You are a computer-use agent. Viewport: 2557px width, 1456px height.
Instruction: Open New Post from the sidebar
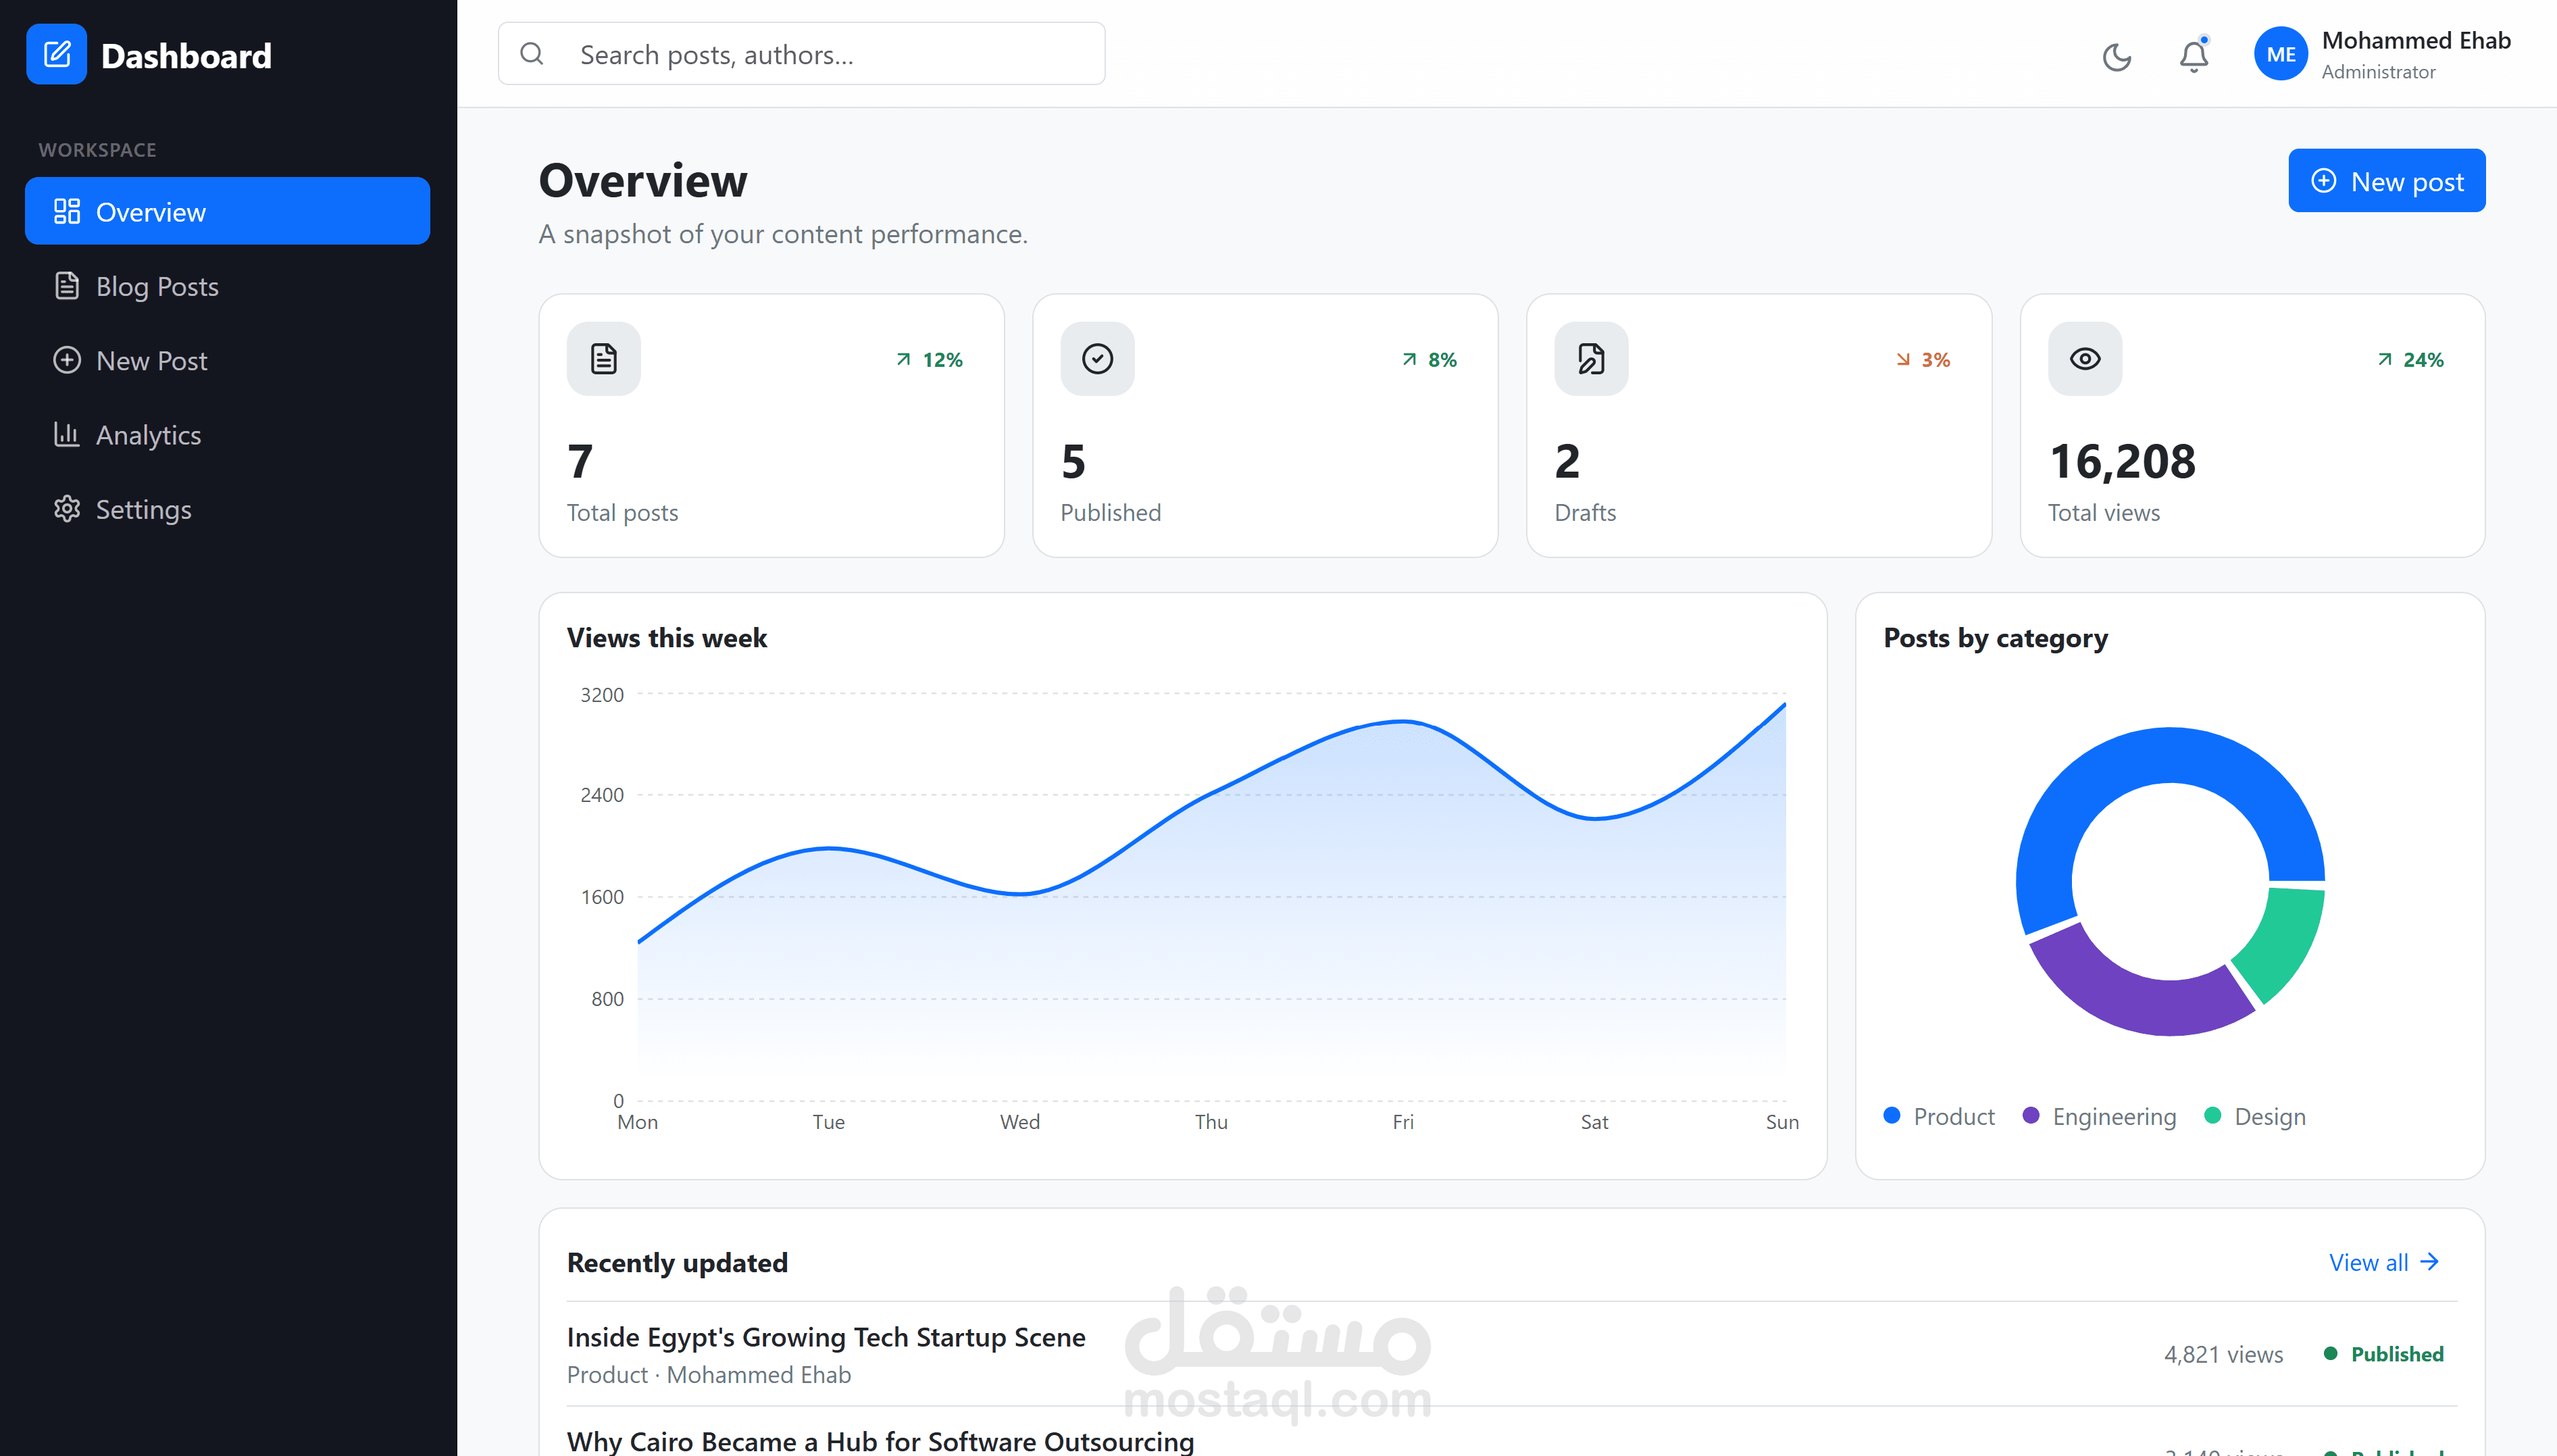click(x=227, y=360)
